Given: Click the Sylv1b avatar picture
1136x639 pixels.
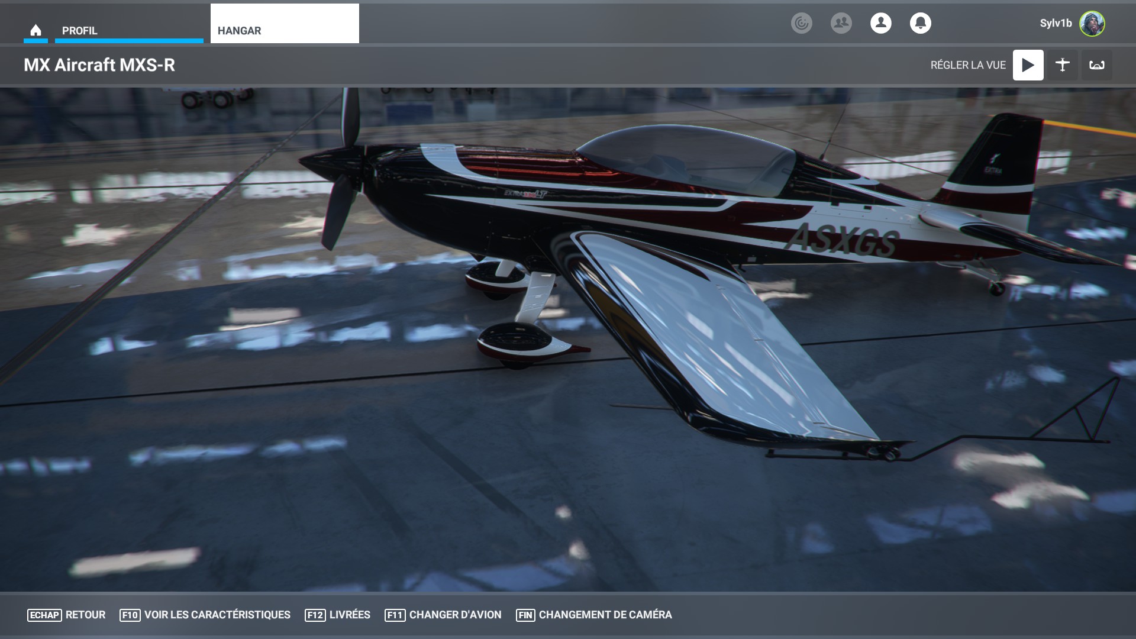Looking at the screenshot, I should [x=1092, y=24].
